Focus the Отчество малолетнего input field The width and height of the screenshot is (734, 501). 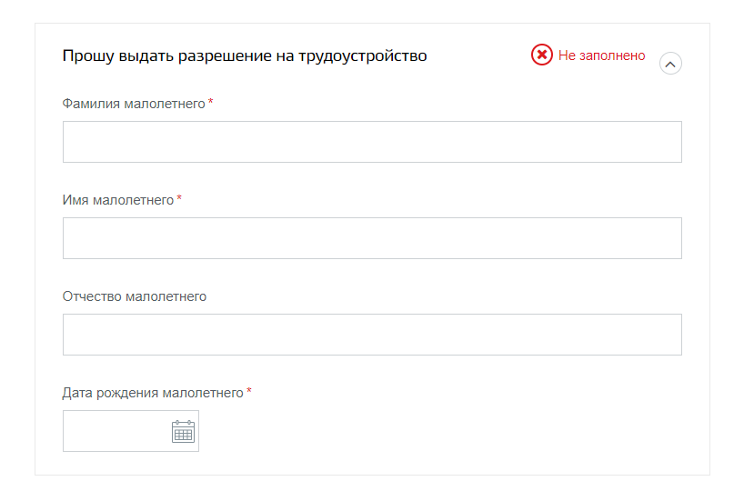point(372,335)
